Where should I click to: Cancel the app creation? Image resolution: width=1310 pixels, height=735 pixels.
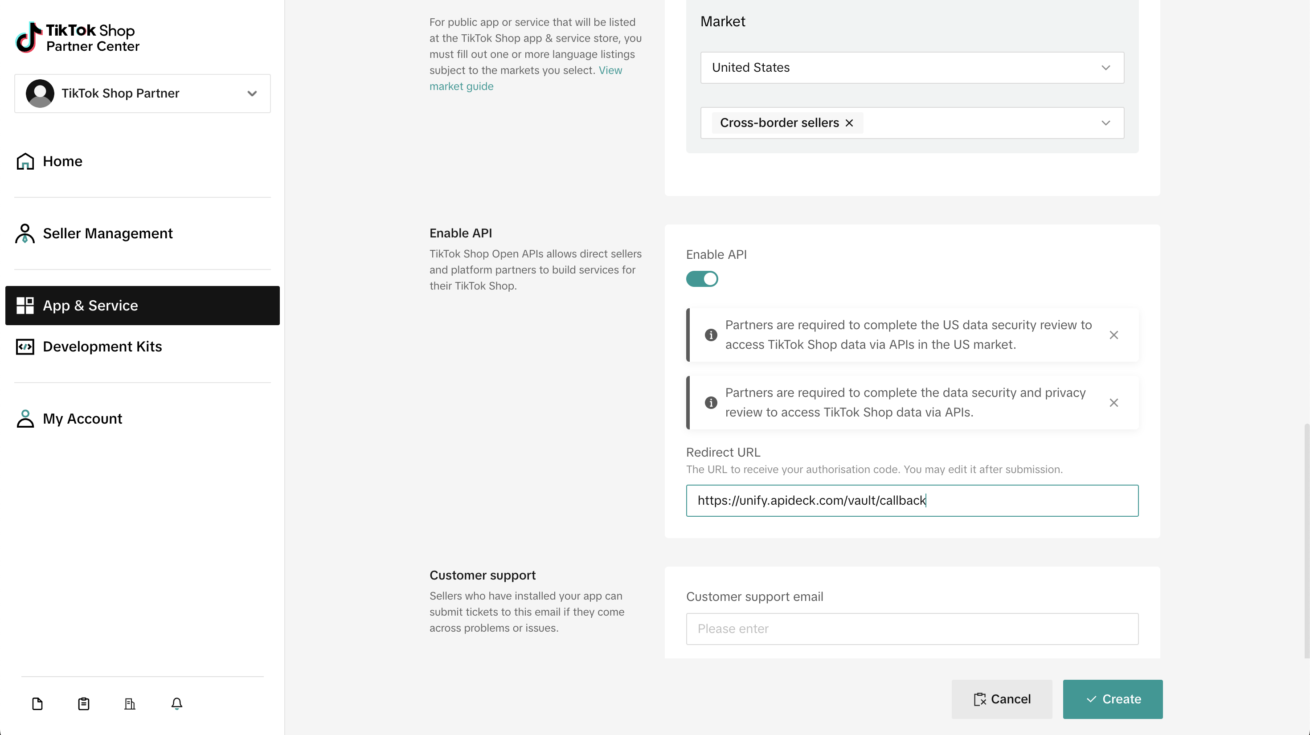pos(1001,699)
